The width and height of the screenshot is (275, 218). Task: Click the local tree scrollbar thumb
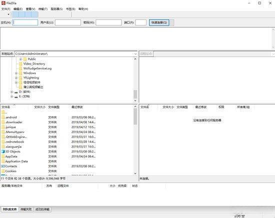click(x=135, y=94)
